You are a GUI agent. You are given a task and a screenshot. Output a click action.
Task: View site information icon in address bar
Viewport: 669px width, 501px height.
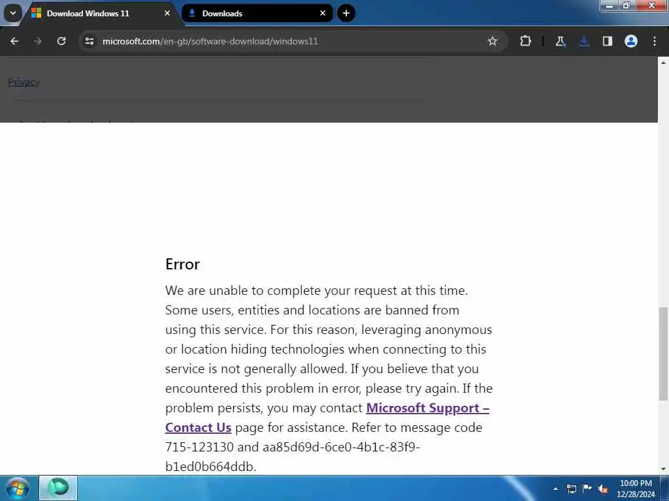(89, 41)
